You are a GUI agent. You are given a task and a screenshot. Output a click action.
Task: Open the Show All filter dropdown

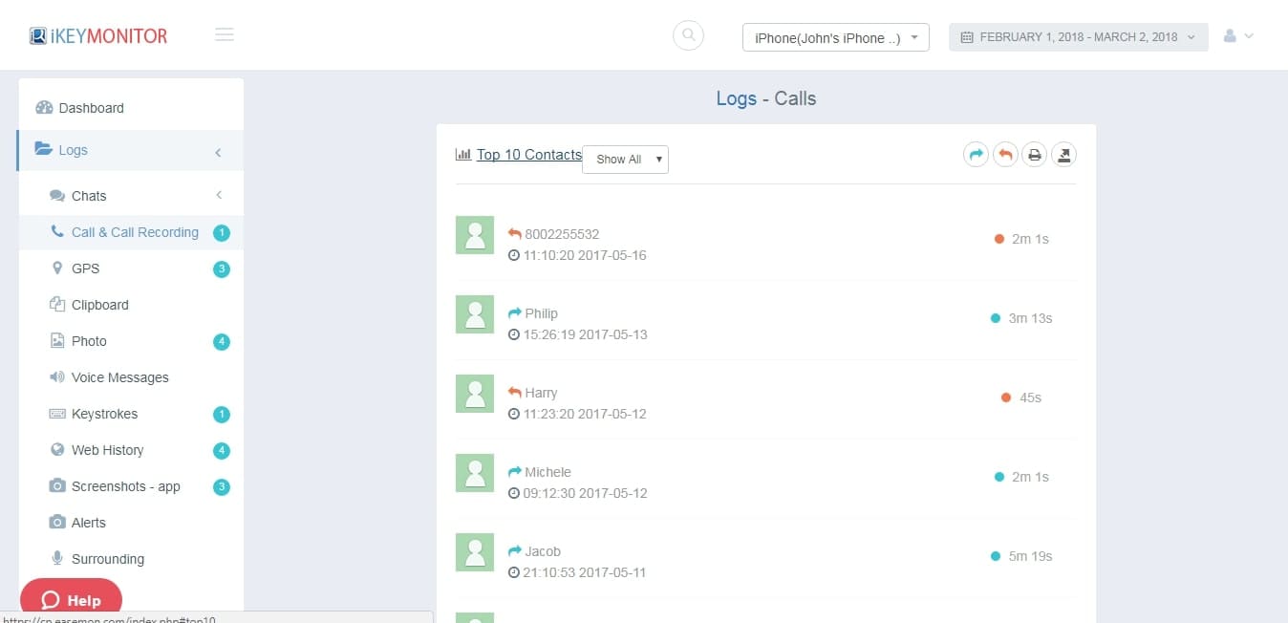[625, 160]
